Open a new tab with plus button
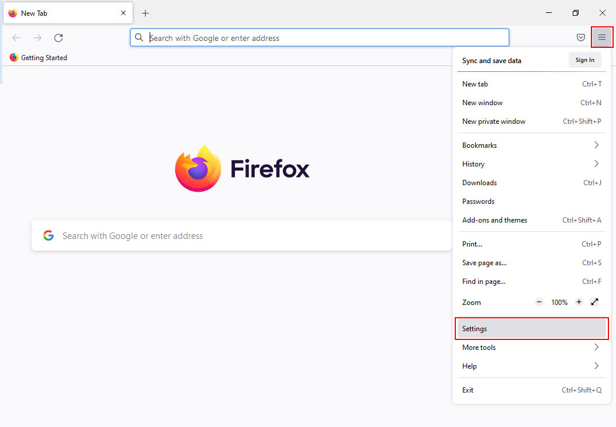616x427 pixels. [146, 13]
